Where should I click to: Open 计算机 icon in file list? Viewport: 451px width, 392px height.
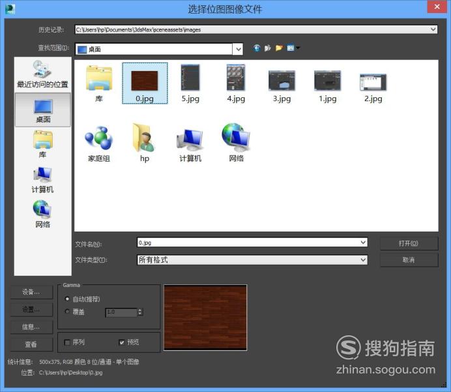tap(190, 145)
